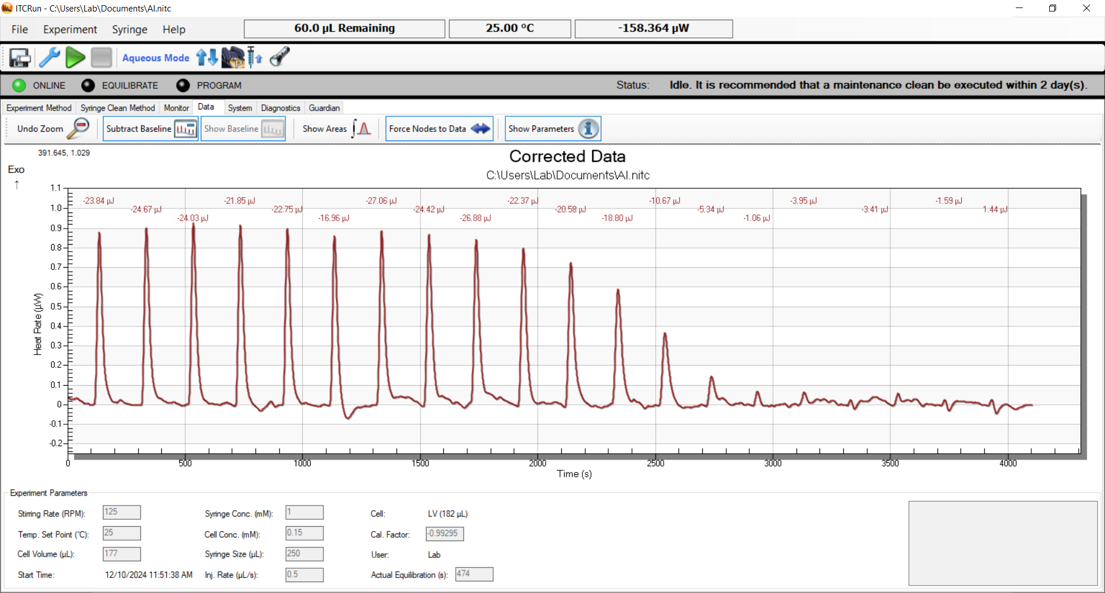Click the Cell Volume field showing 177
This screenshot has height=593, width=1105.
(121, 554)
